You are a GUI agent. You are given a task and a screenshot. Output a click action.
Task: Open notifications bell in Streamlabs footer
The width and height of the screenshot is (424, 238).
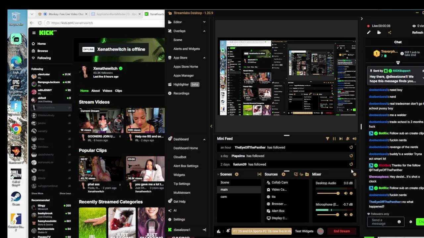tap(228, 231)
